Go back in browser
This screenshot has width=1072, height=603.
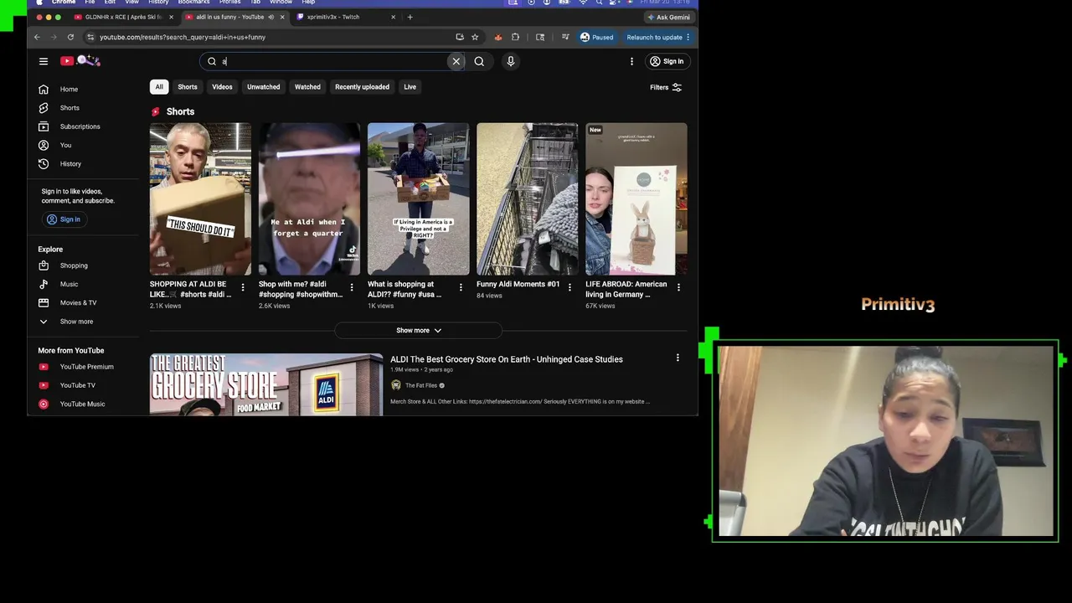pyautogui.click(x=37, y=37)
